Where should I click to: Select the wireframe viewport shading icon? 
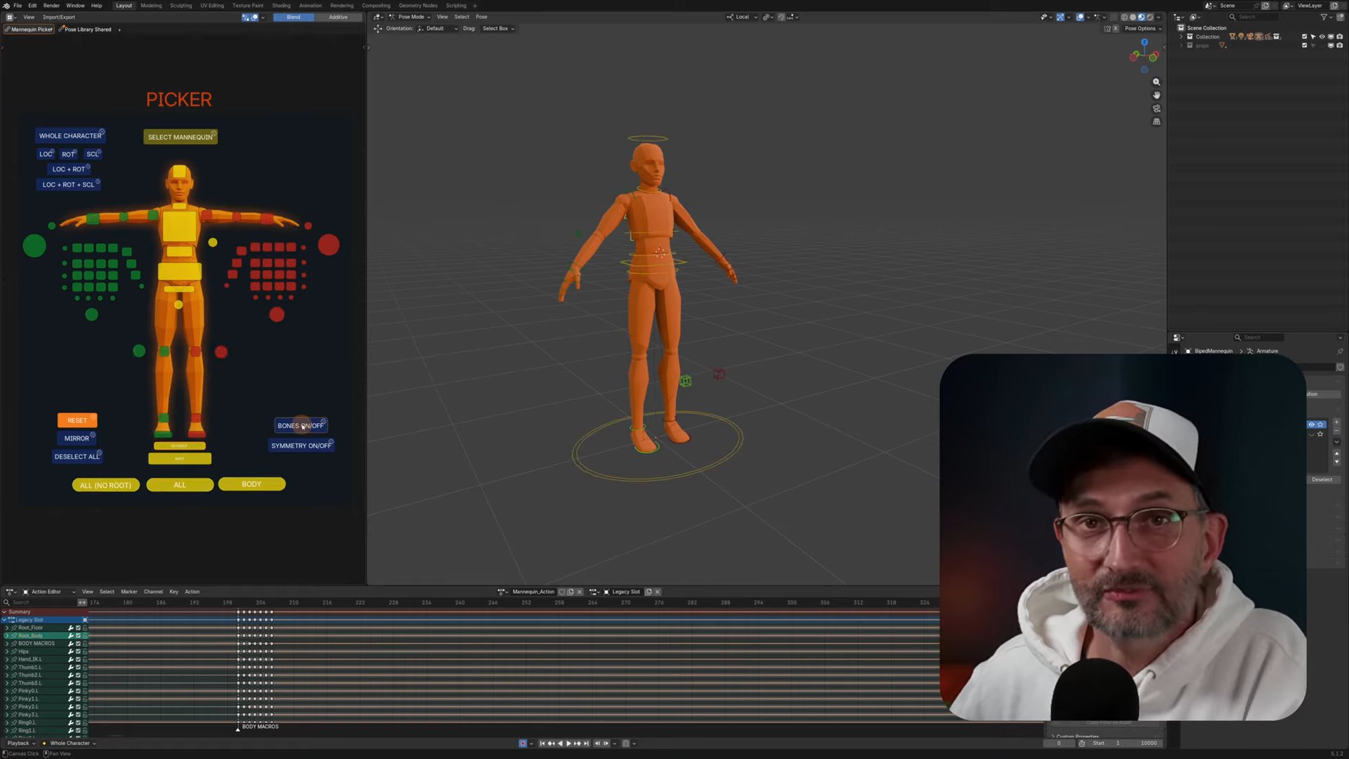pos(1124,17)
